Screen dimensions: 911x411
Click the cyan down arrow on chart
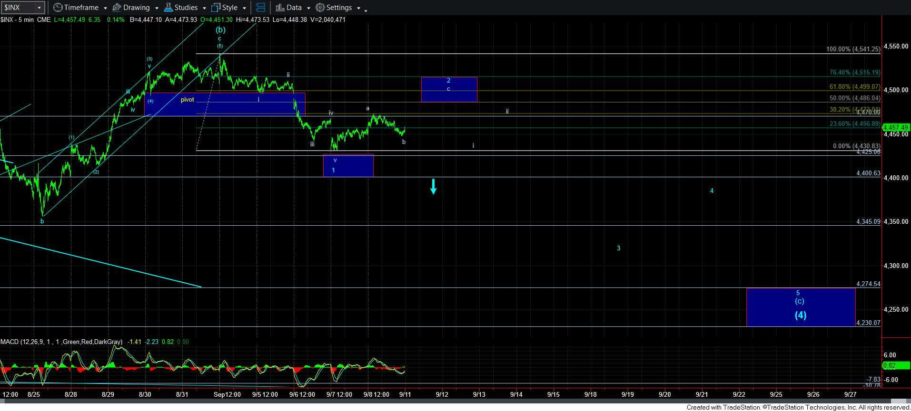(x=434, y=186)
